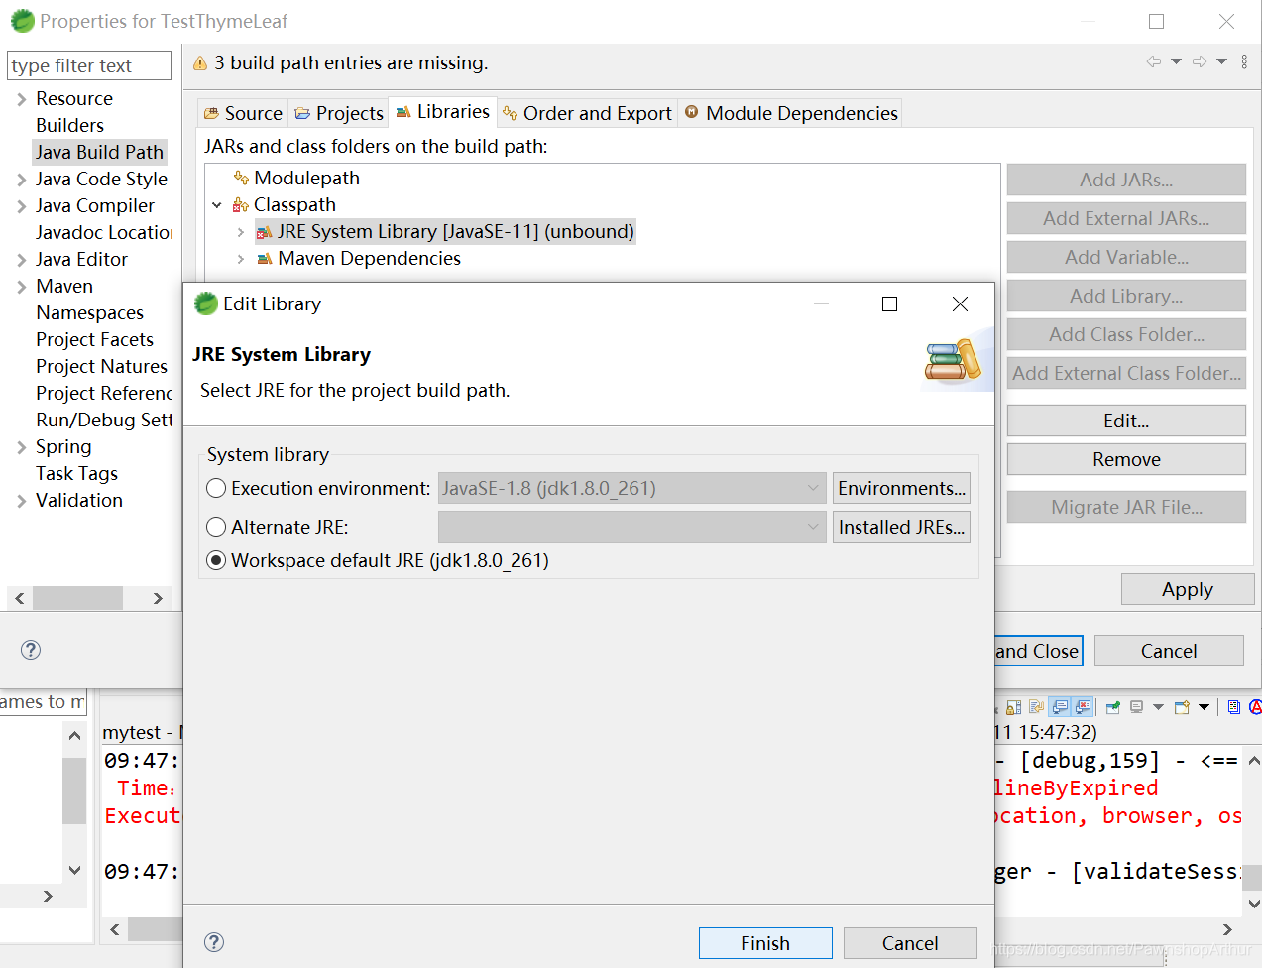This screenshot has height=968, width=1262.
Task: Toggle Show Console When Standard Error Changes
Action: (x=1081, y=707)
